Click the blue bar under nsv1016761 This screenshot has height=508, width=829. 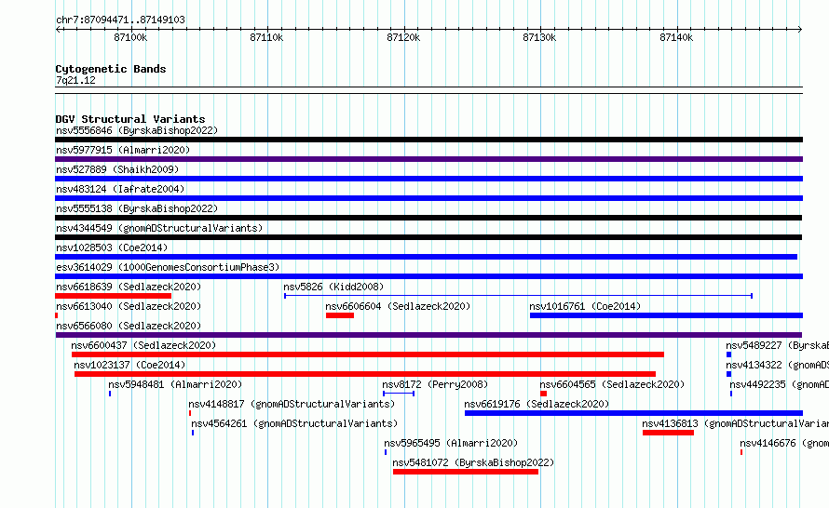coord(666,315)
